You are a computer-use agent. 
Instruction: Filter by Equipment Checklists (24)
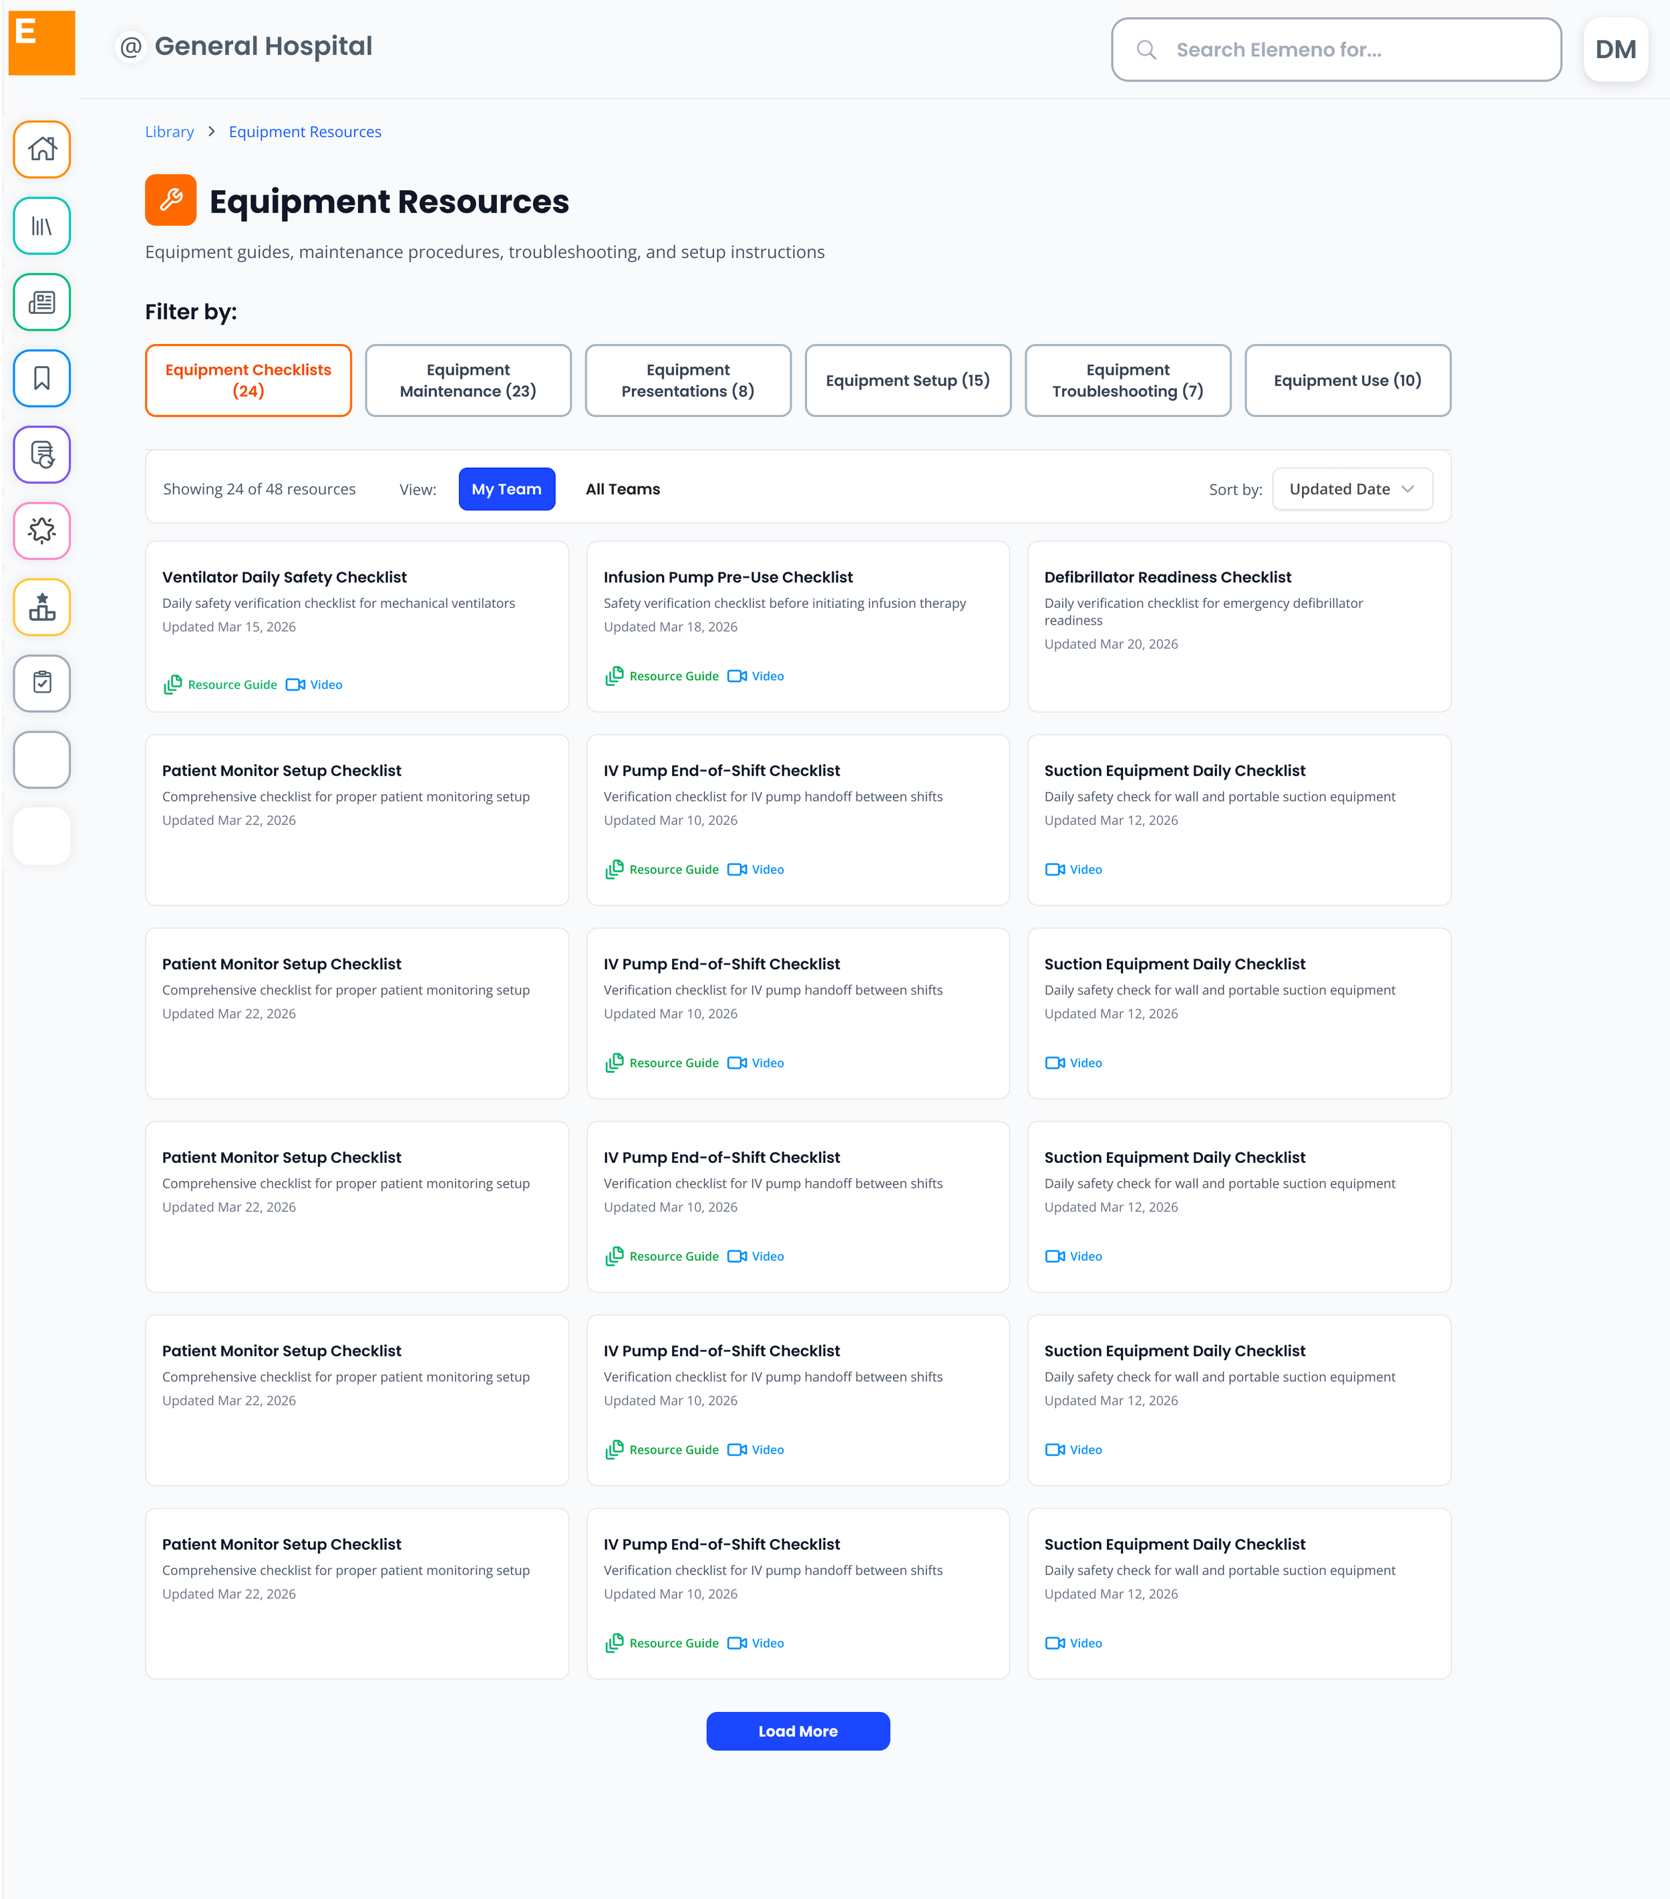point(248,381)
